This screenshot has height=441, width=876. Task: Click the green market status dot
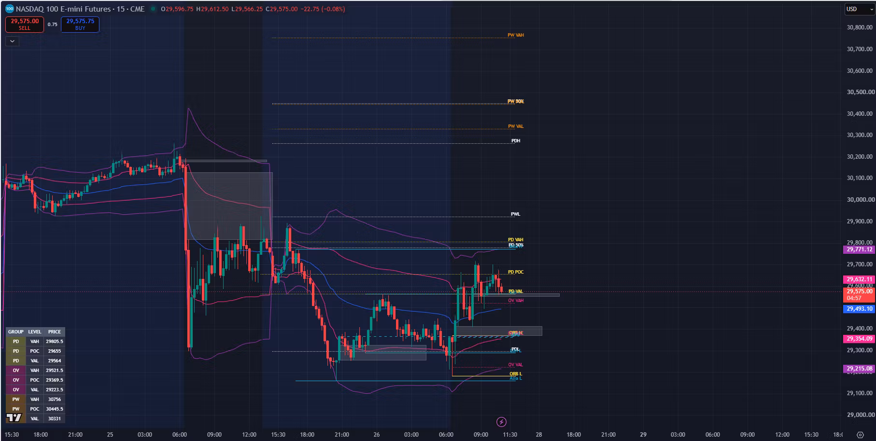(153, 9)
